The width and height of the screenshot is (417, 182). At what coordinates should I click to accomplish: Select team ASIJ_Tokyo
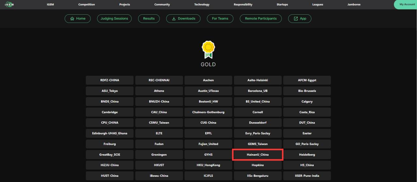pyautogui.click(x=110, y=91)
